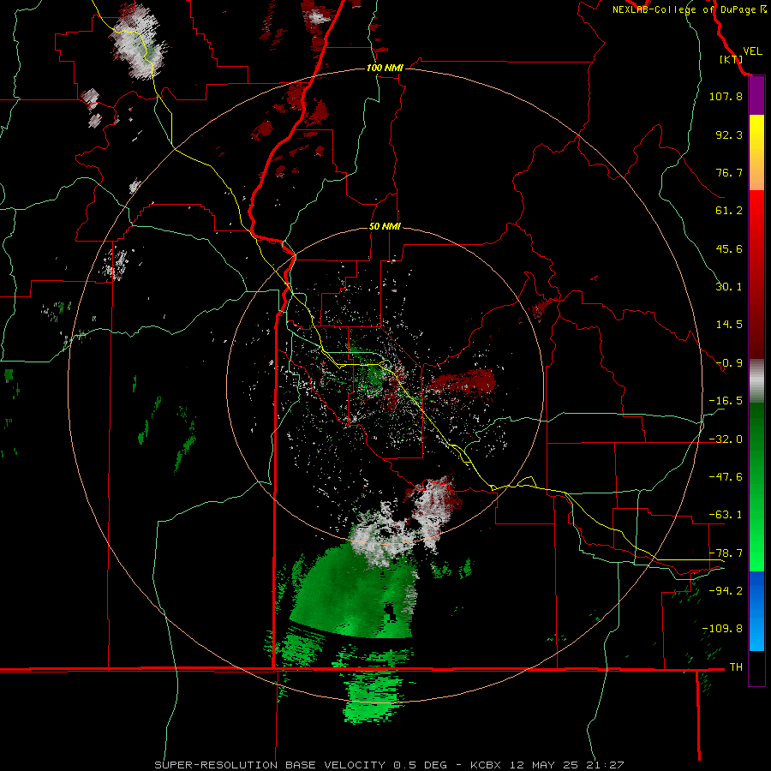The width and height of the screenshot is (771, 771).
Task: Click the 14.5 velocity scale value
Action: tap(729, 325)
